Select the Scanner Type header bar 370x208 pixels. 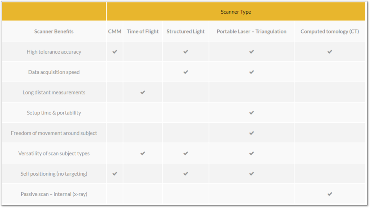[236, 12]
